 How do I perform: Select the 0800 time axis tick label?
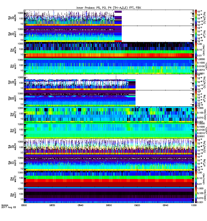pos(24,205)
